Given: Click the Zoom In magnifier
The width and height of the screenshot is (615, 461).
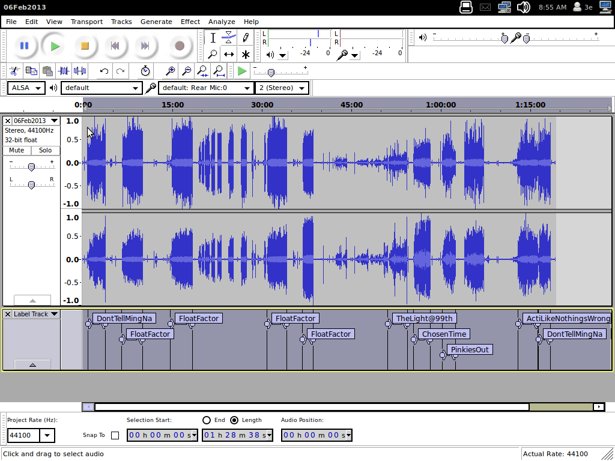Looking at the screenshot, I should (171, 71).
